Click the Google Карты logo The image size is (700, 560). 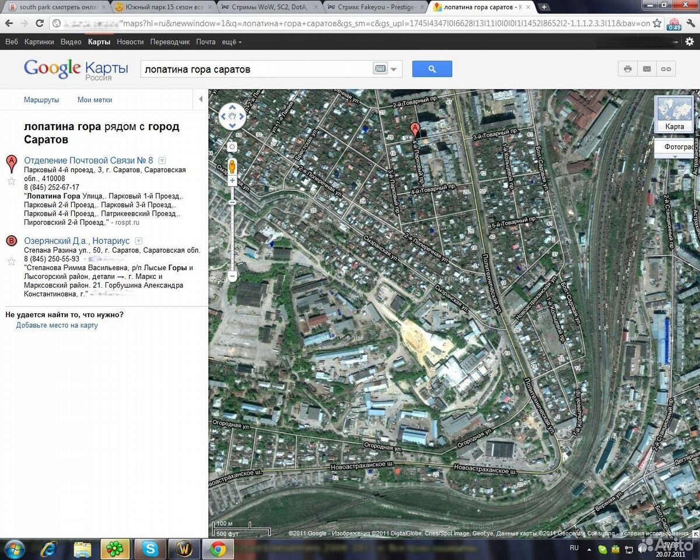pyautogui.click(x=76, y=69)
